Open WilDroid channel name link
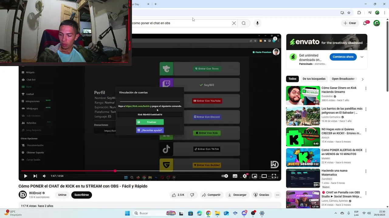 tap(35, 193)
